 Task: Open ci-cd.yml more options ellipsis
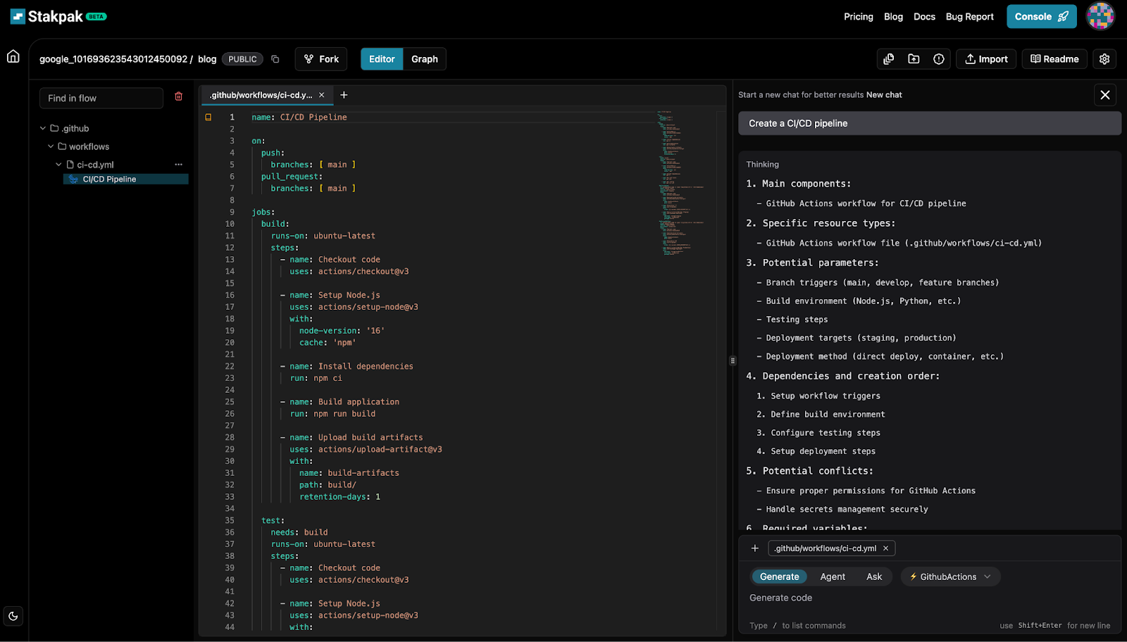point(179,165)
